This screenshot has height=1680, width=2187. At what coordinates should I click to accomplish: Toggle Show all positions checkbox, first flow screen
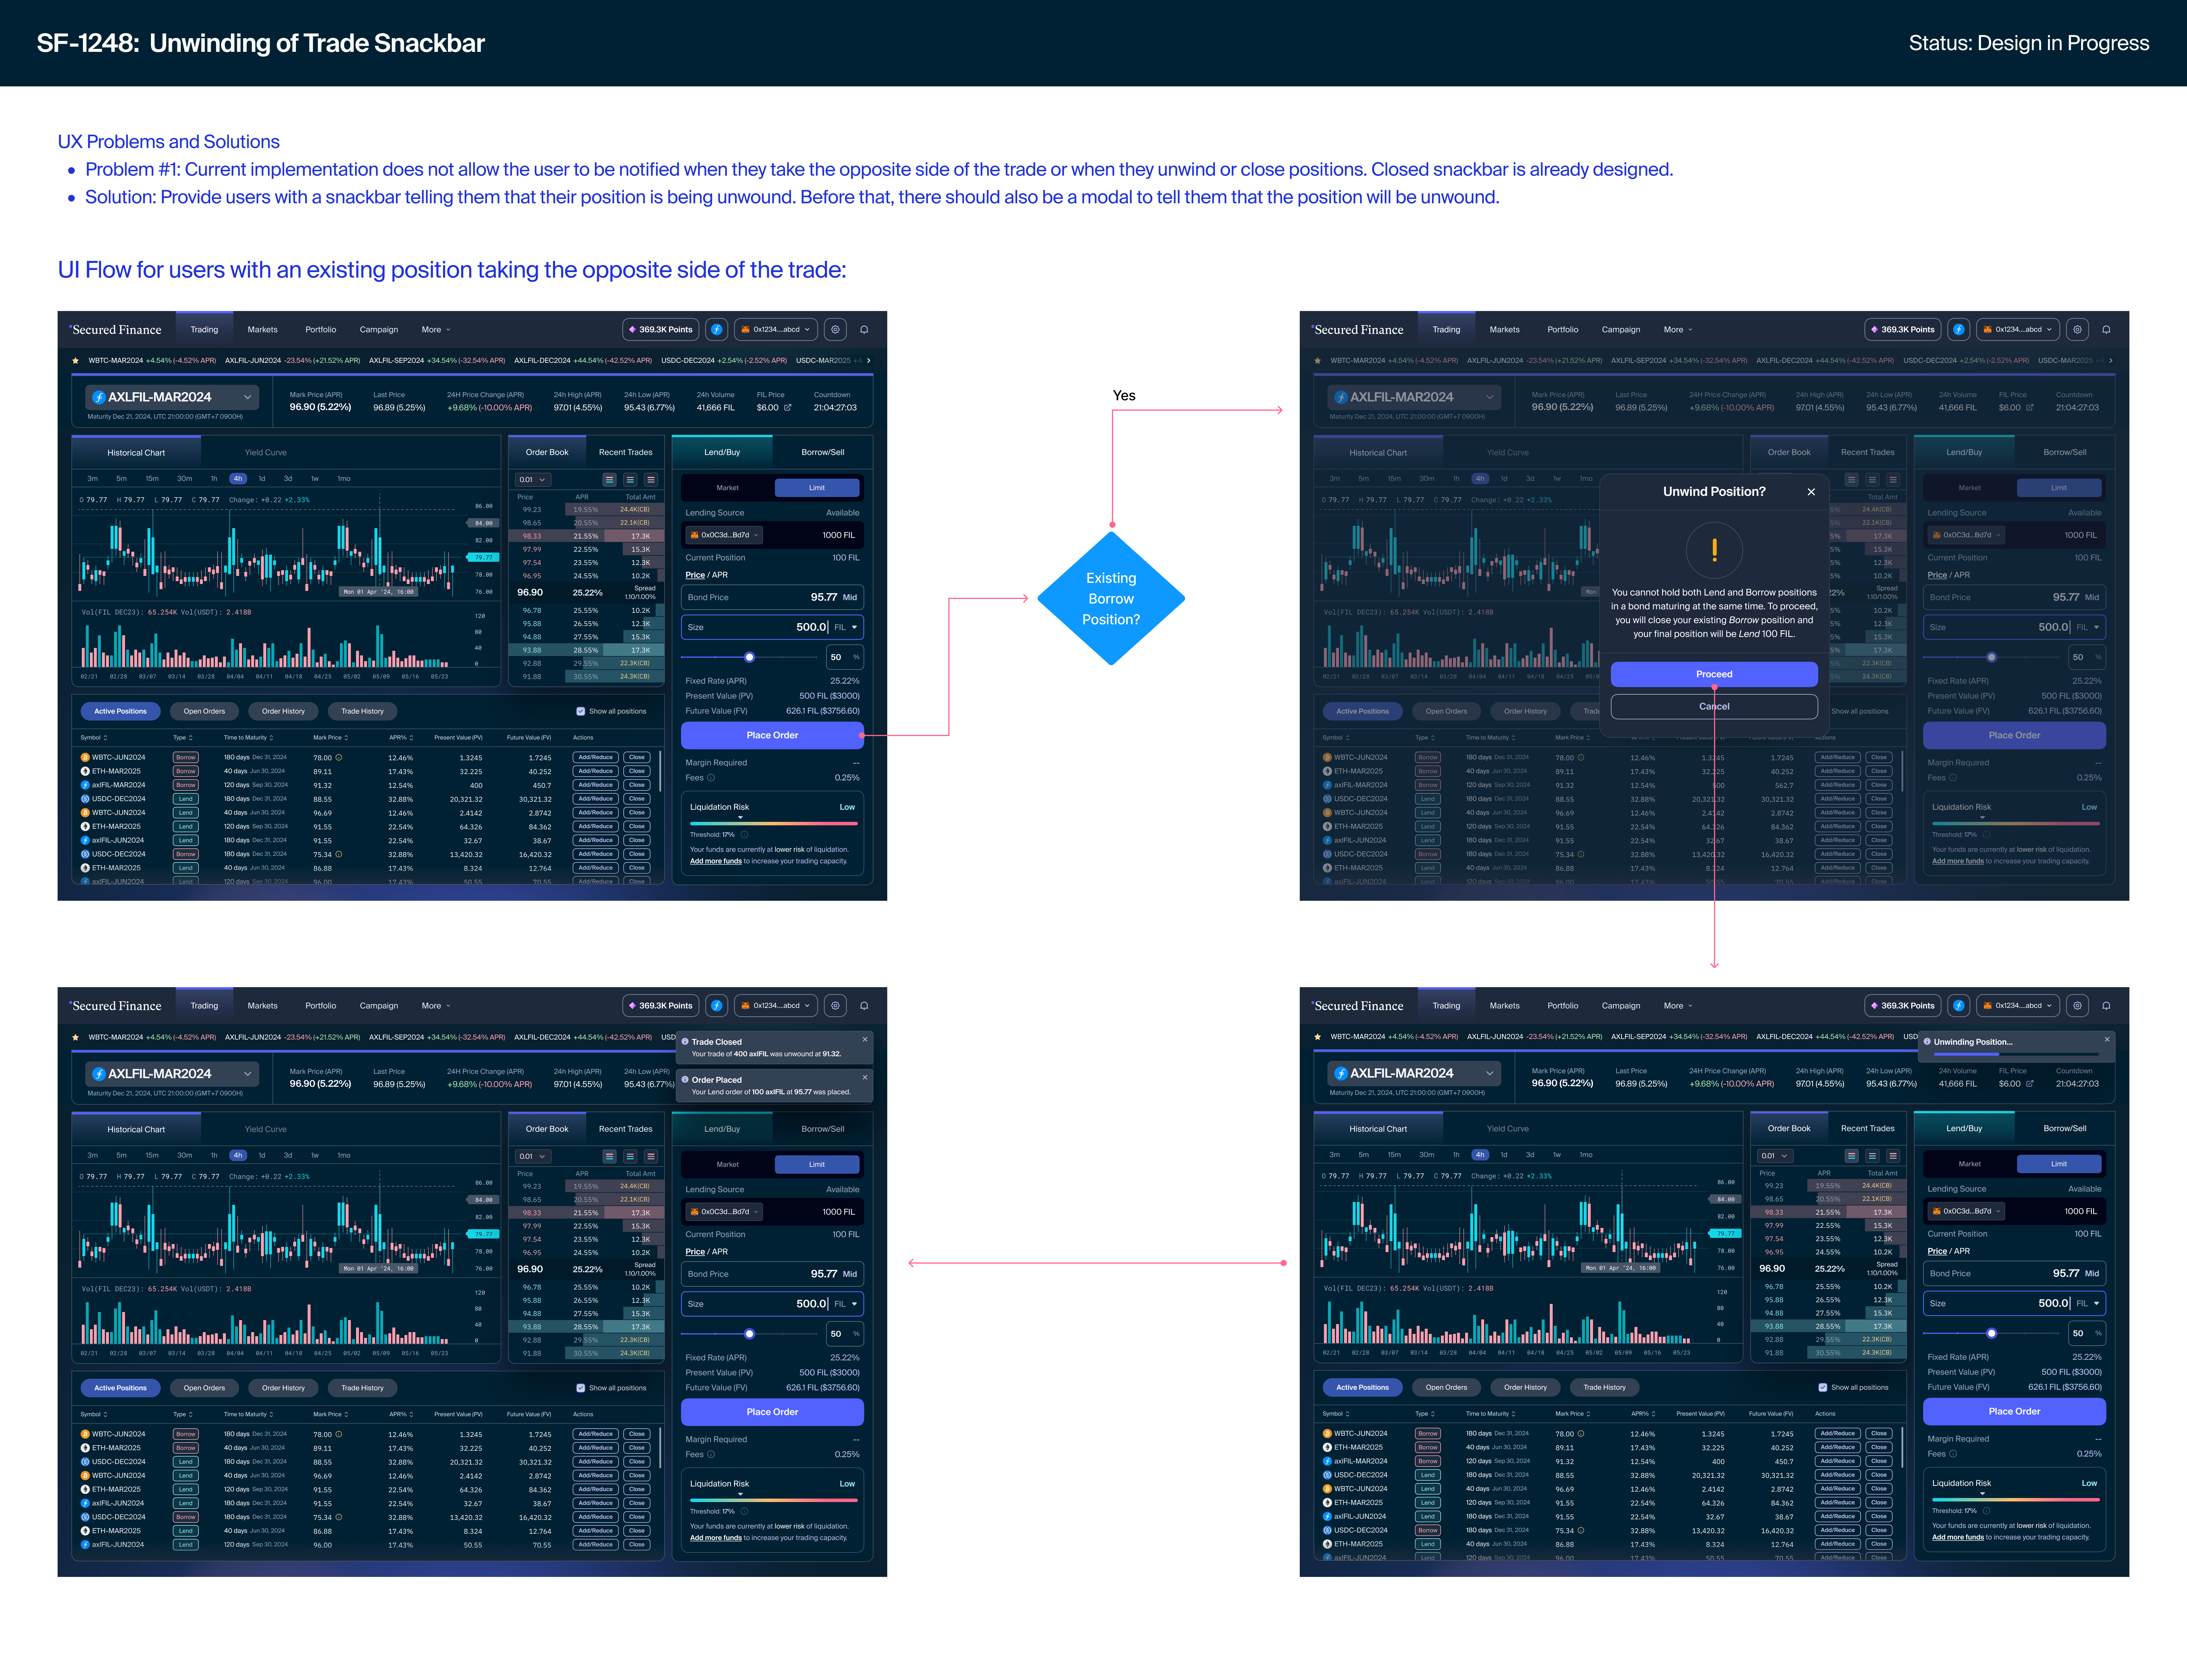580,711
